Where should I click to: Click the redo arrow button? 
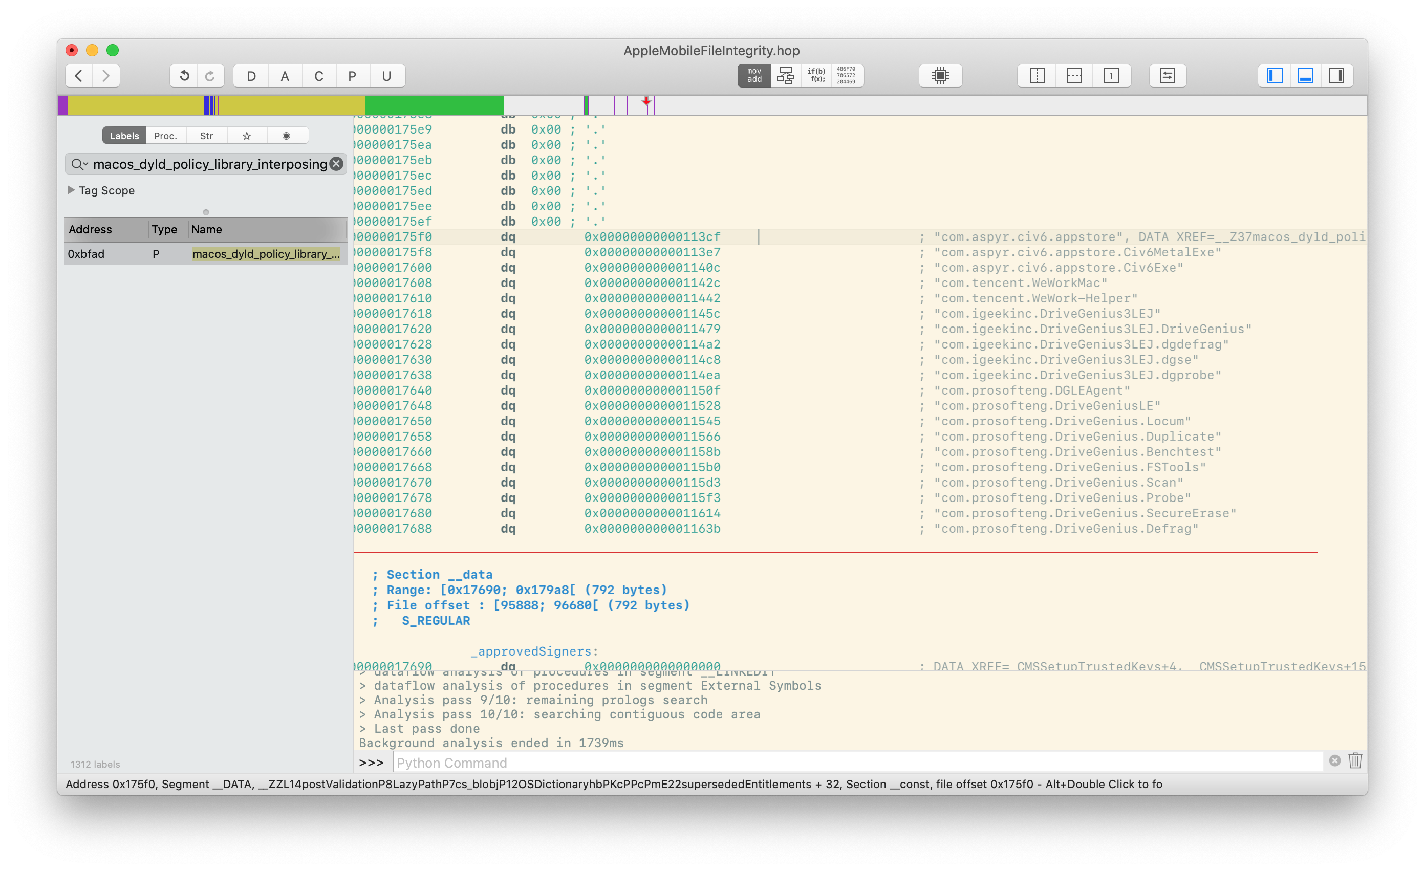210,76
